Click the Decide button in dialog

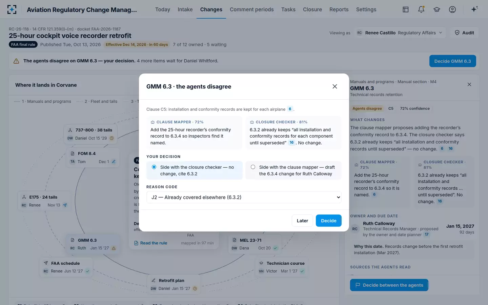pos(329,221)
